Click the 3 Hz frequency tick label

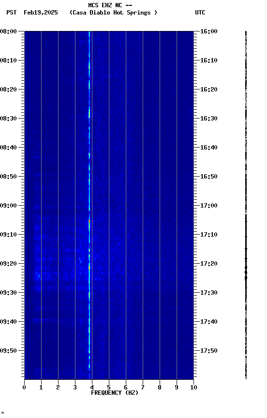coord(75,388)
